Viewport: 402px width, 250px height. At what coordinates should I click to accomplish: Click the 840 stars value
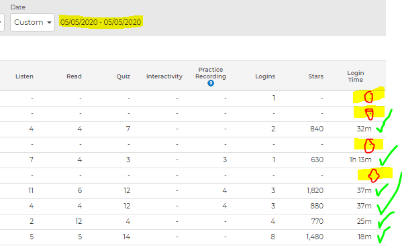click(317, 129)
